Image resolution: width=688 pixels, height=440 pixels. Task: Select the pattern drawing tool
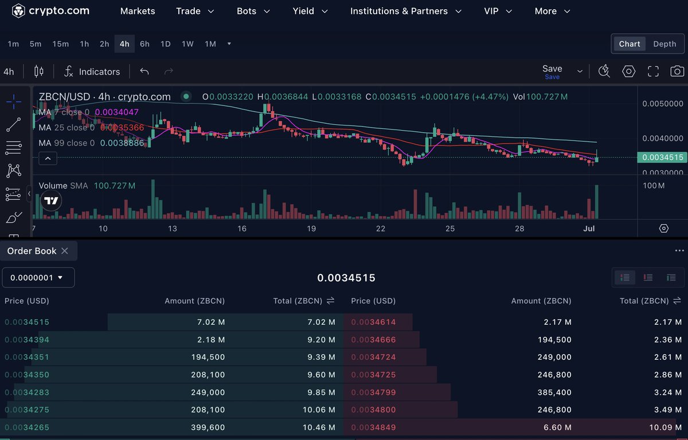[14, 170]
